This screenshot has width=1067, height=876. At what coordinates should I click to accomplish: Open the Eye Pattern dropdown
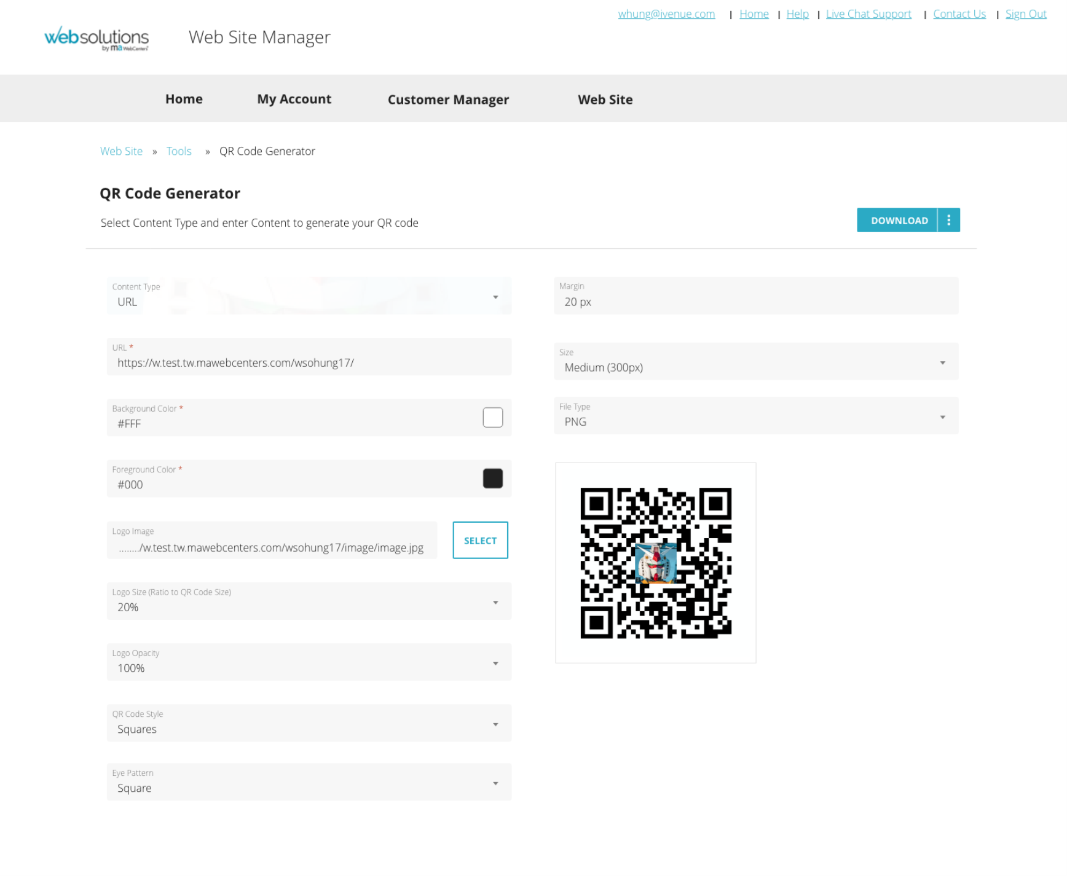[x=309, y=781]
